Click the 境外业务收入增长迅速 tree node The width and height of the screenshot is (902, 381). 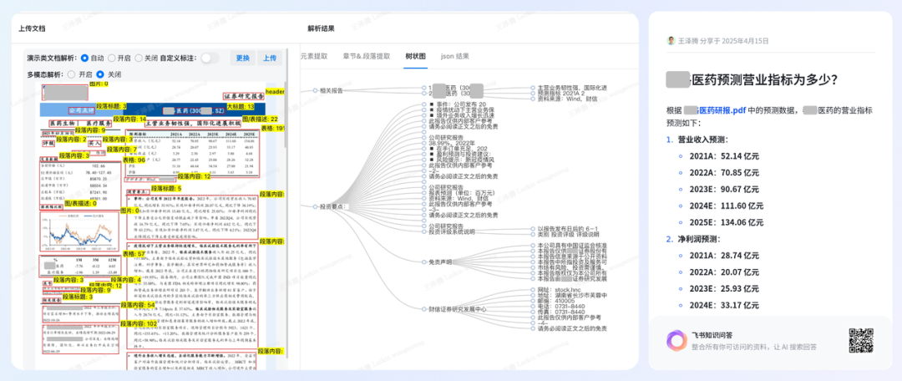(x=464, y=115)
